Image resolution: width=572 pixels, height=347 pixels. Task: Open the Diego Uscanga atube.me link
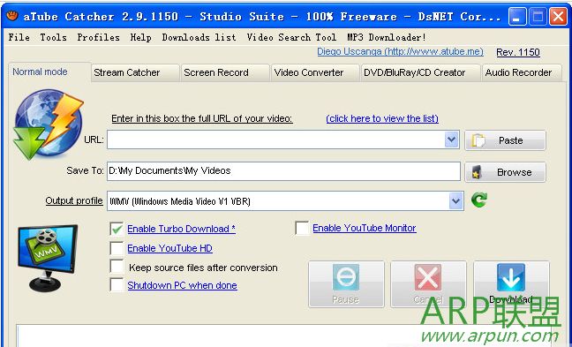tap(400, 51)
